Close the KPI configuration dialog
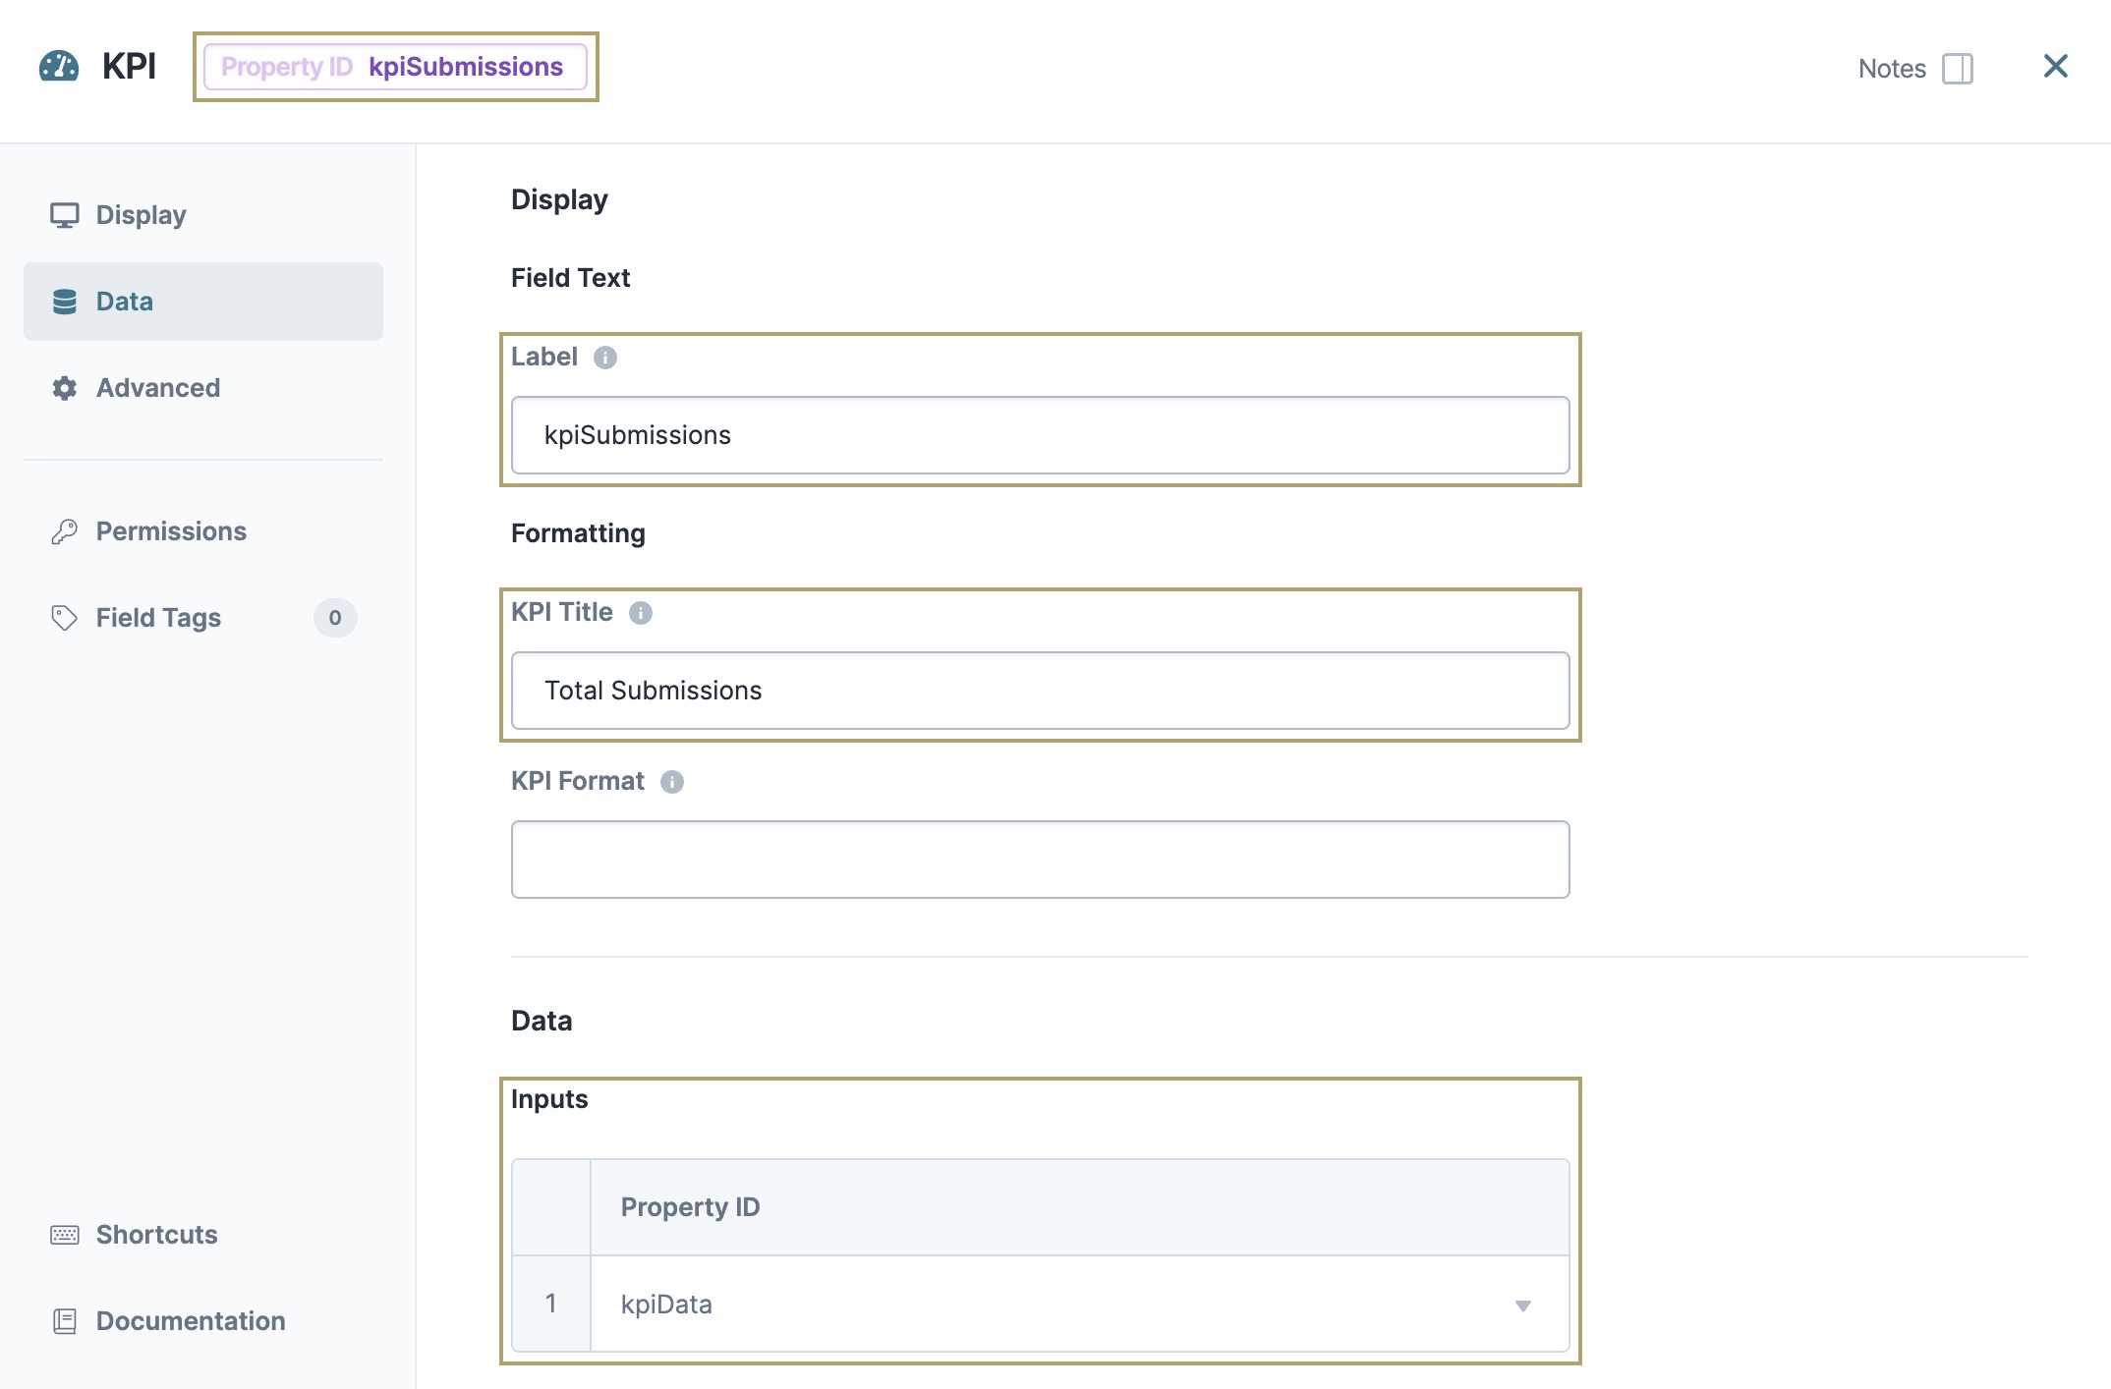 coord(2056,67)
